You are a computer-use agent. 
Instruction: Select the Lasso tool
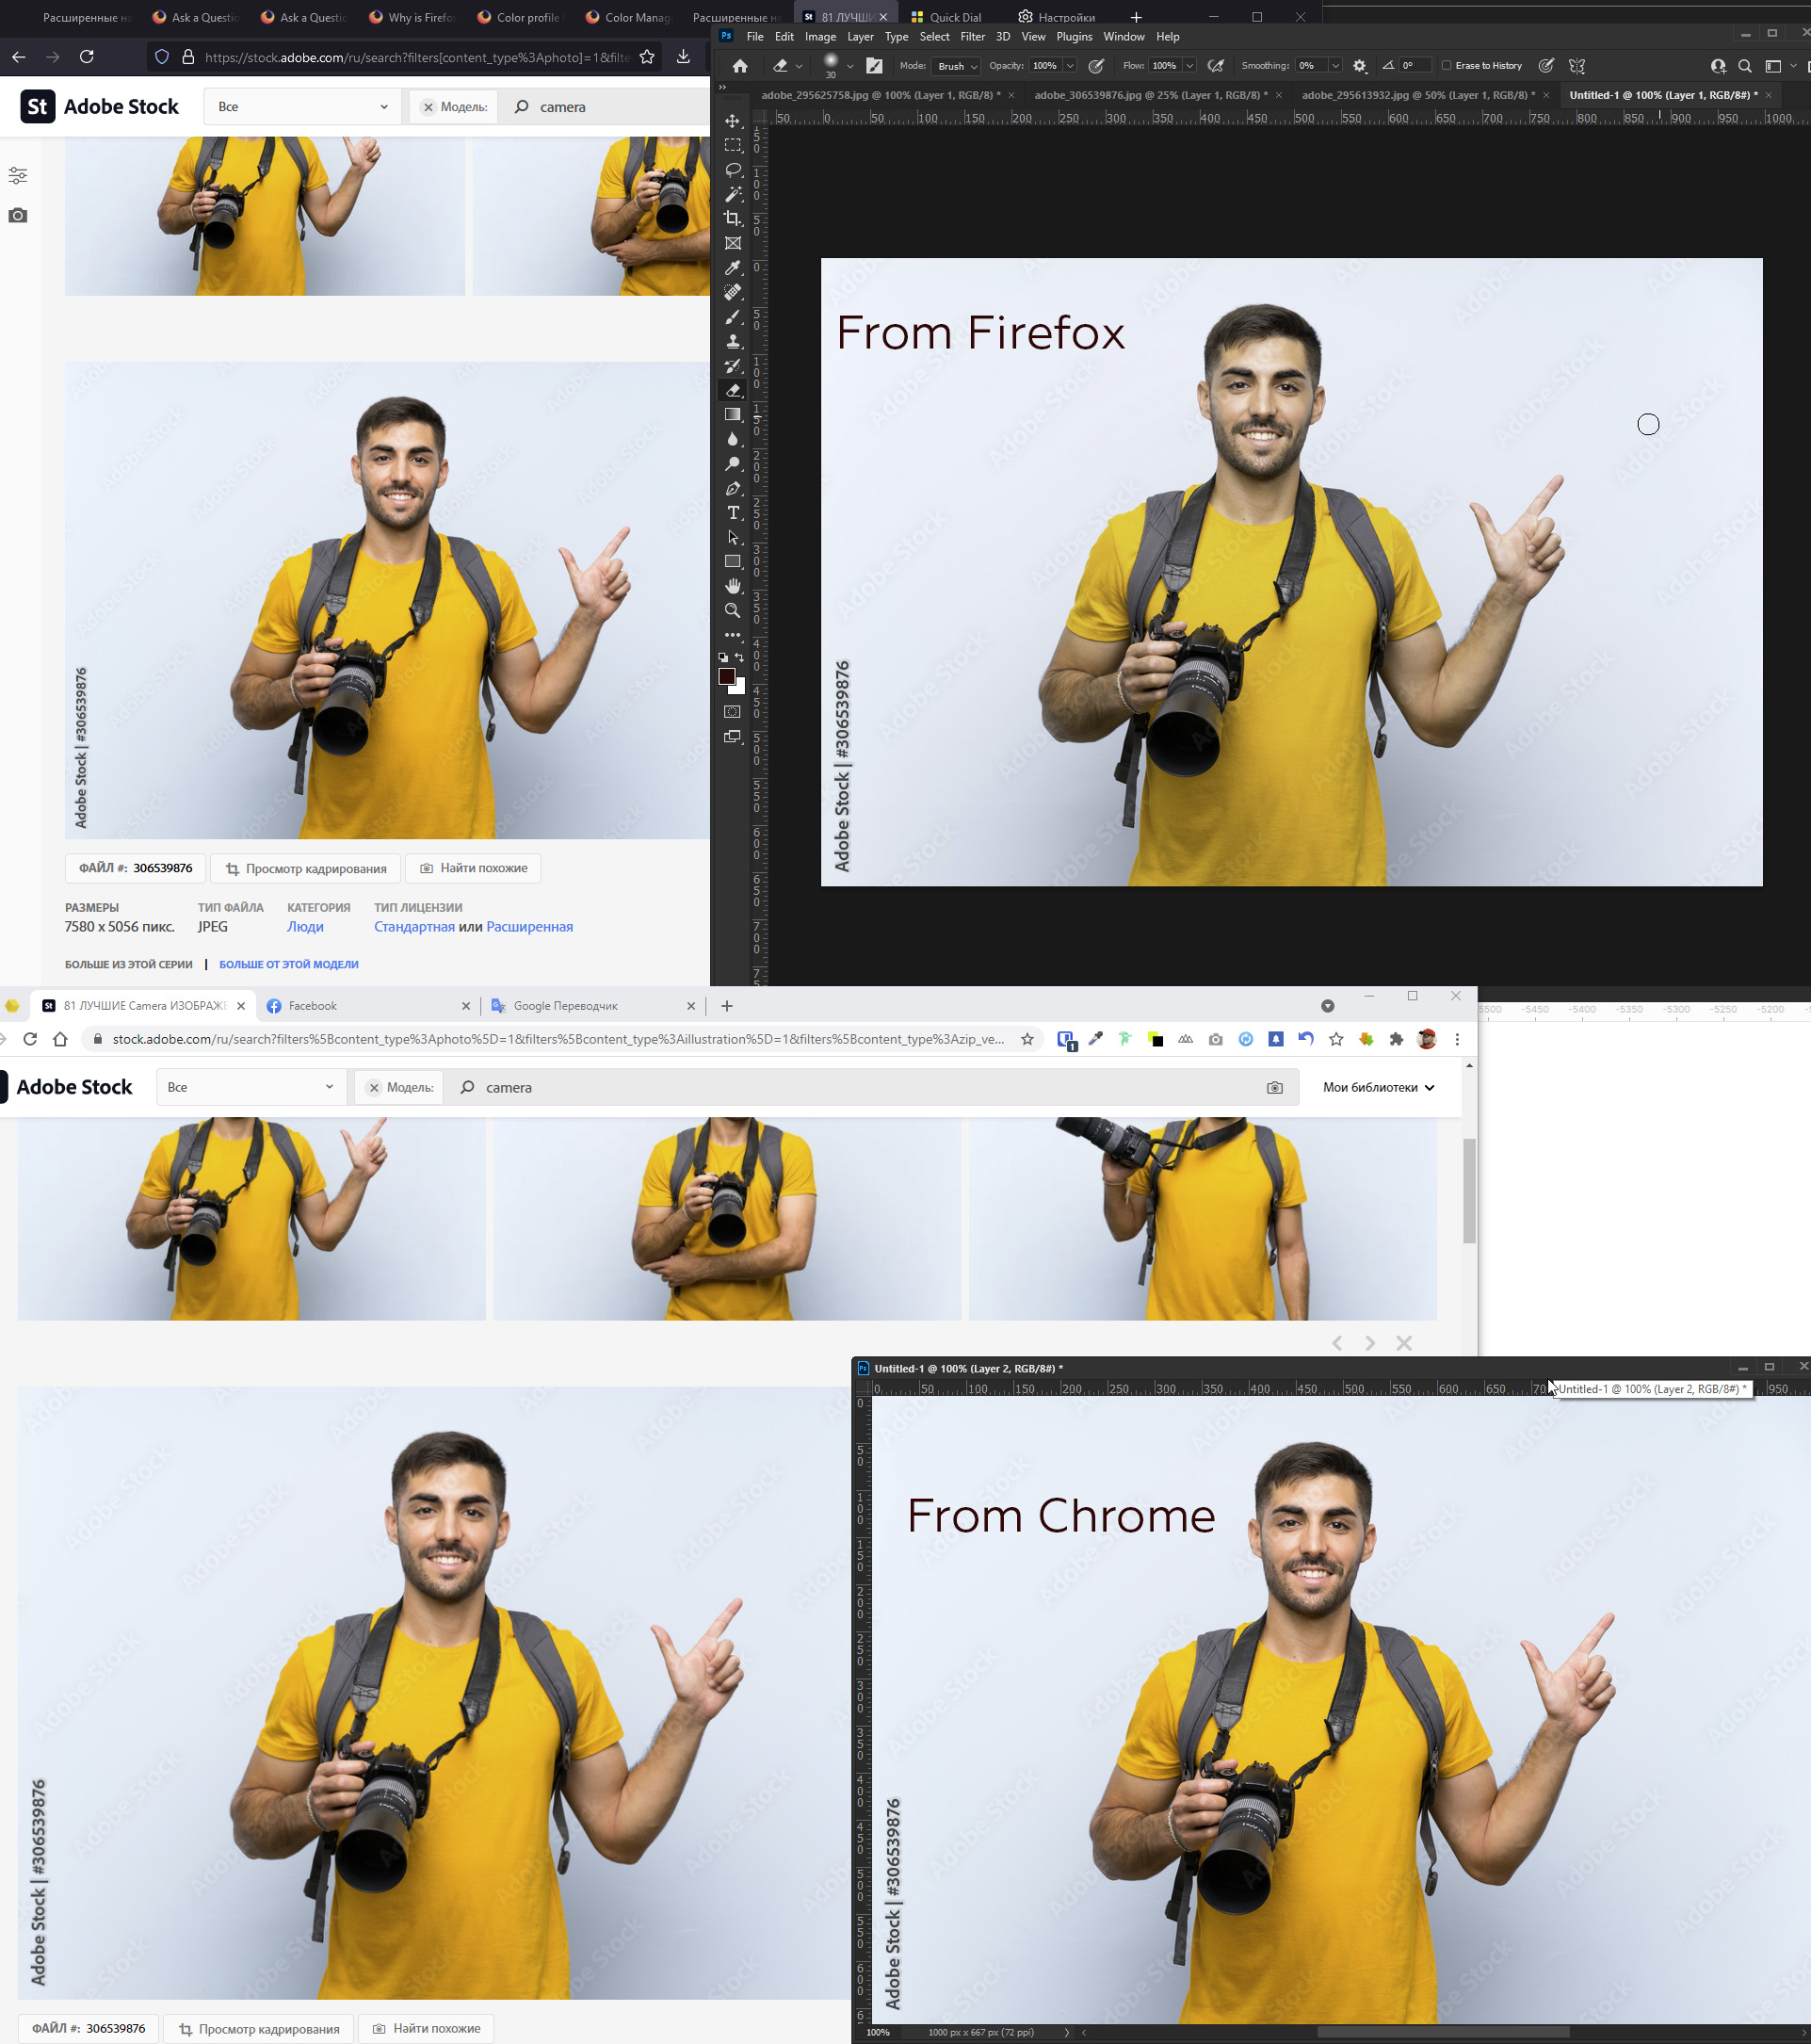pos(732,170)
